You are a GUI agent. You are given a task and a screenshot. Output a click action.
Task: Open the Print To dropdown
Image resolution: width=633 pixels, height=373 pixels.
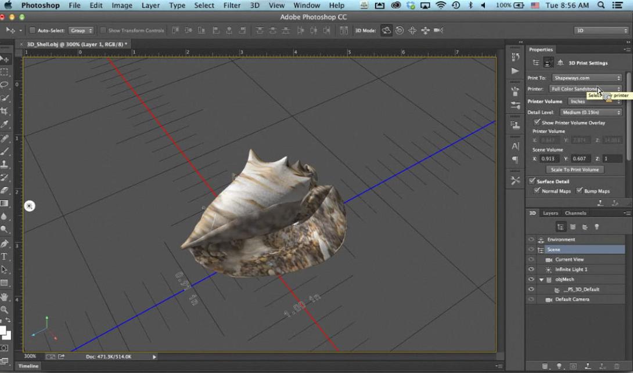point(587,77)
